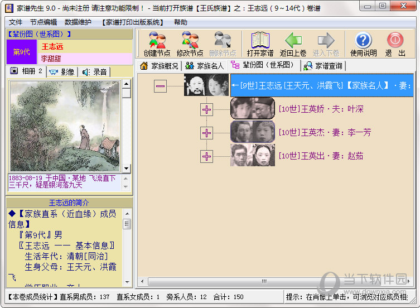Click the greyed 删除节点 delete node icon
This screenshot has height=308, width=420.
click(223, 44)
